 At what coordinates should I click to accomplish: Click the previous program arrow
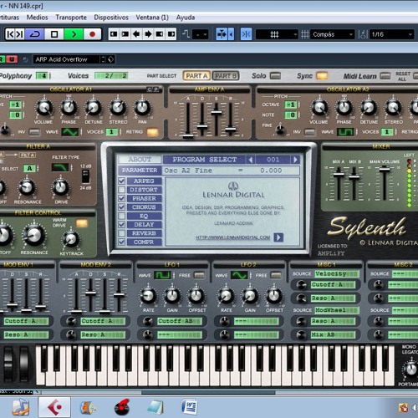tap(251, 160)
